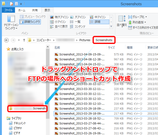Open the quick access toolbar customize dropdown
The image size is (158, 135).
coord(21,4)
